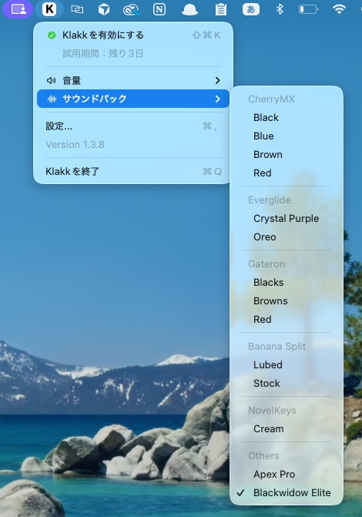
Task: Open the clipboard menu bar icon
Action: tap(220, 9)
